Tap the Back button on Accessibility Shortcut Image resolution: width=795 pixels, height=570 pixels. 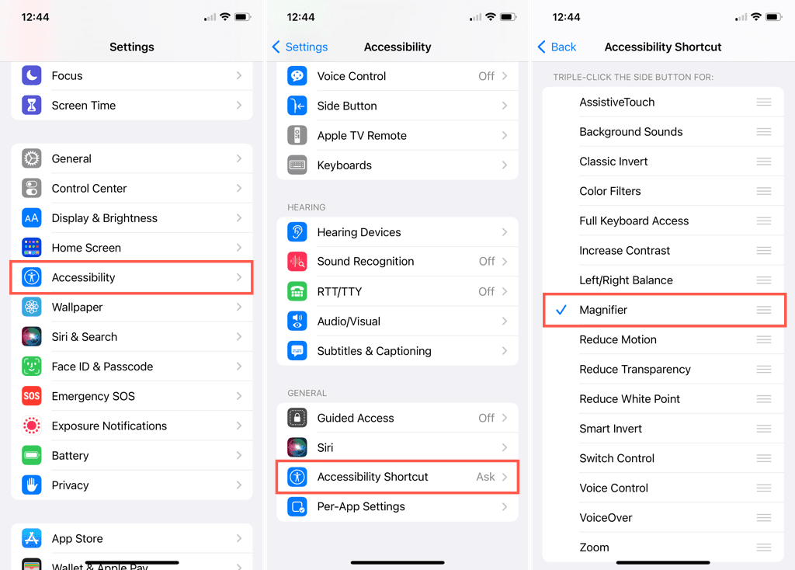point(557,47)
